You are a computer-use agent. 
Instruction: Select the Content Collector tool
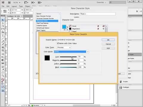(3, 32)
